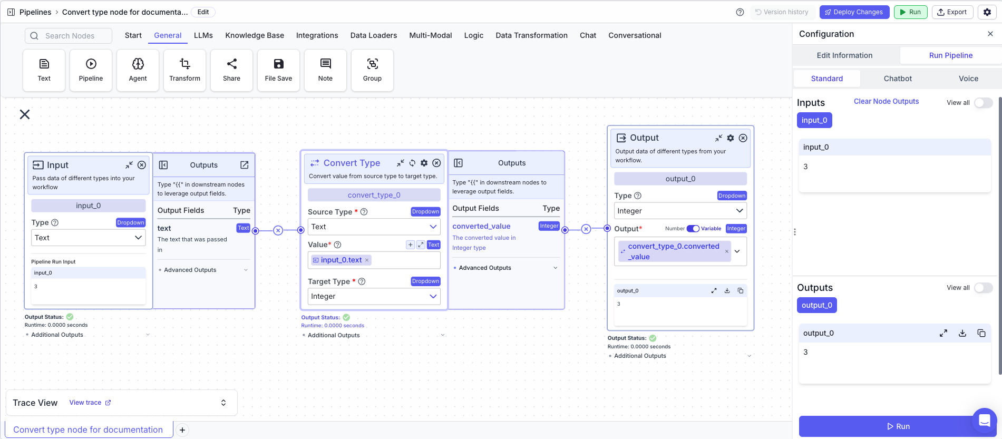1002x439 pixels.
Task: Open Input node Type dropdown
Action: (89, 238)
